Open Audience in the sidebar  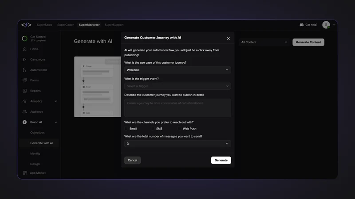point(36,112)
